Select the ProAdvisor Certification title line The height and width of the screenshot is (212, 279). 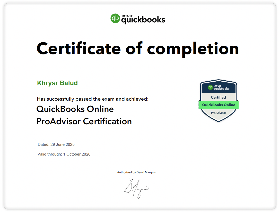[84, 121]
